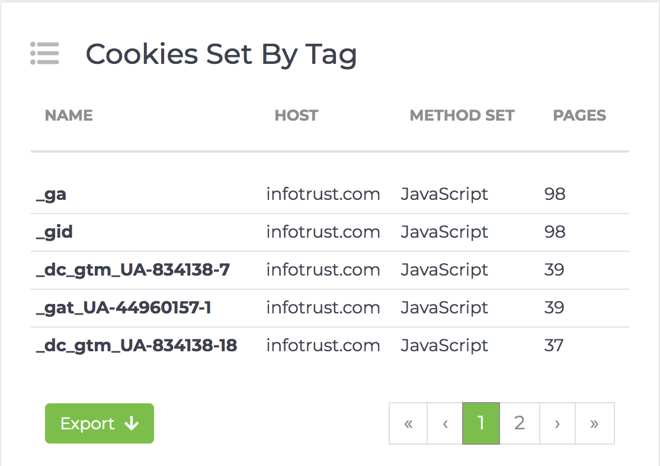Click the Cookies Set By Tag title
Image resolution: width=660 pixels, height=466 pixels.
[222, 54]
